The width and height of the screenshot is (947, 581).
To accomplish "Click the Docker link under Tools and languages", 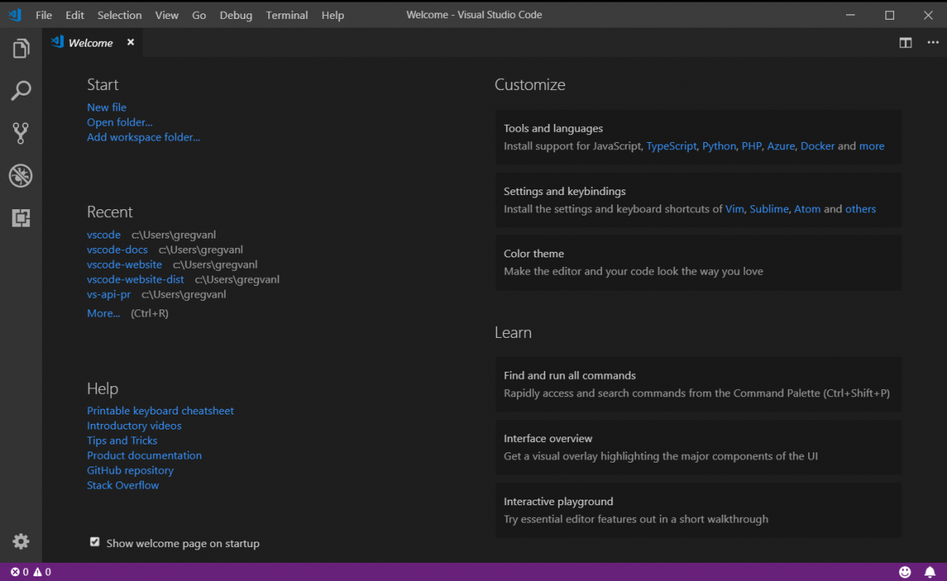I will coord(817,145).
